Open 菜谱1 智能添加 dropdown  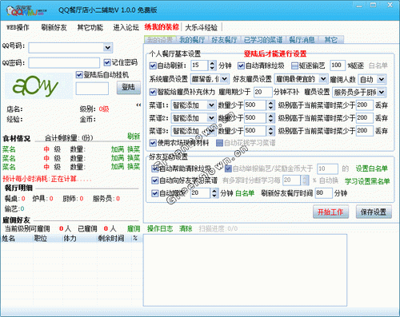pos(211,105)
